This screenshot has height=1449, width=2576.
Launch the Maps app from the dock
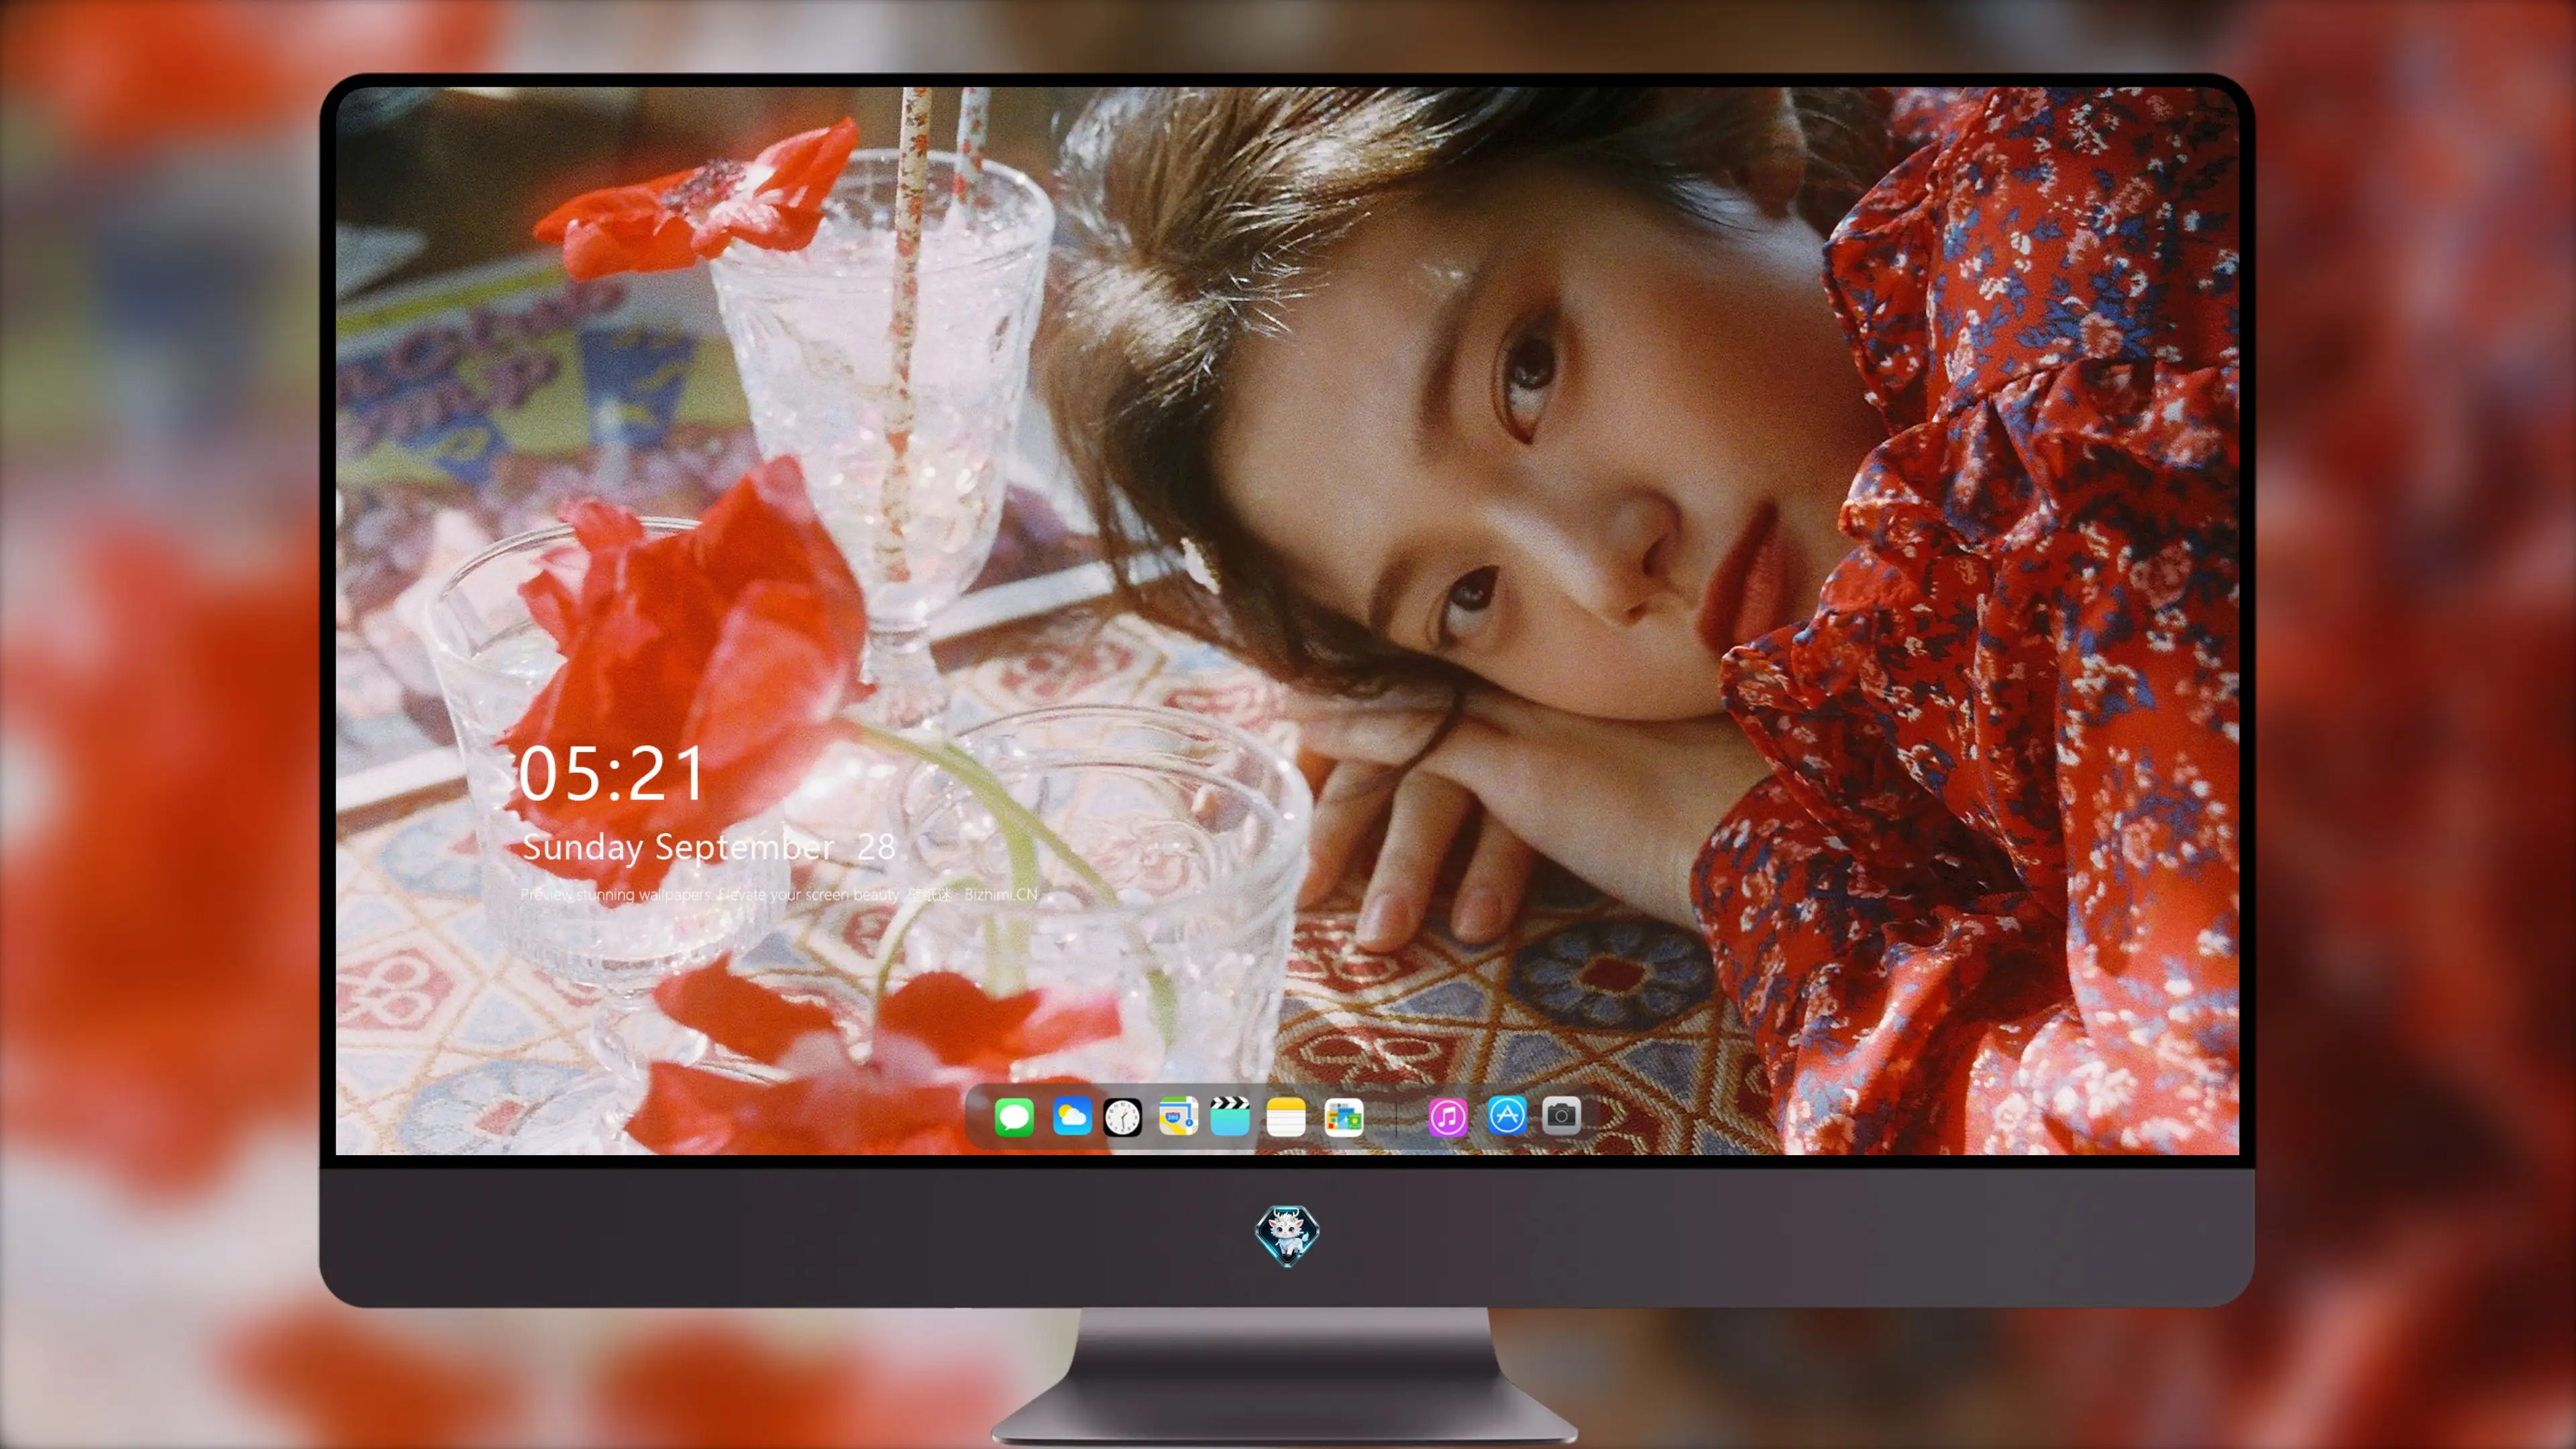coord(1178,1116)
